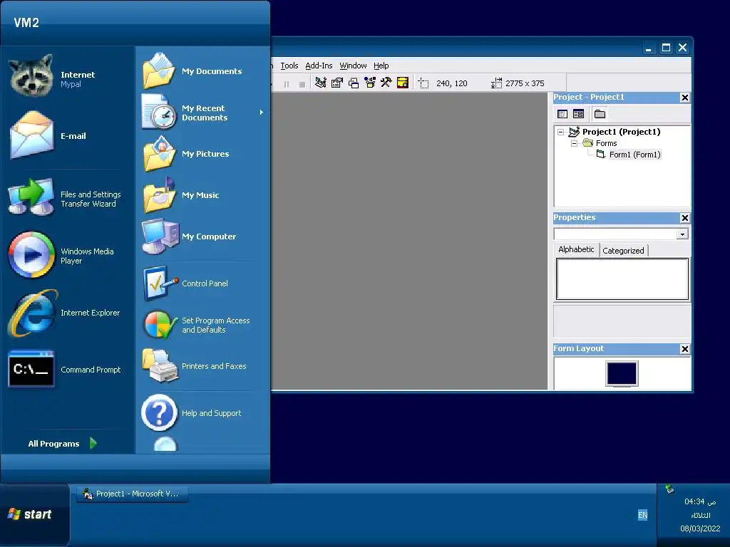Viewport: 730px width, 547px height.
Task: Switch to the Categorized properties tab
Action: coord(623,251)
